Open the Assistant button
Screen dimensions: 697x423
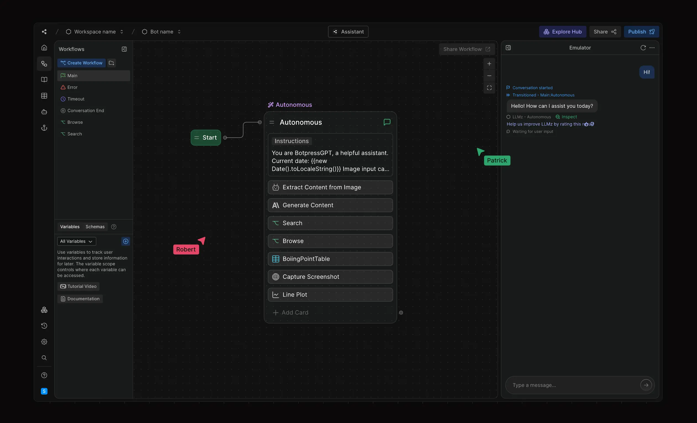coord(348,32)
